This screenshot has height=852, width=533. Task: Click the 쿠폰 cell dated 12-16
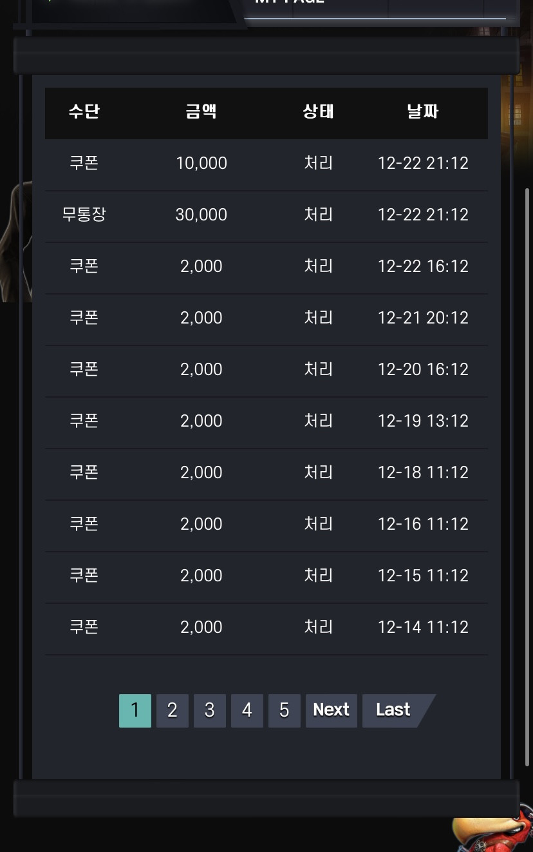click(84, 524)
